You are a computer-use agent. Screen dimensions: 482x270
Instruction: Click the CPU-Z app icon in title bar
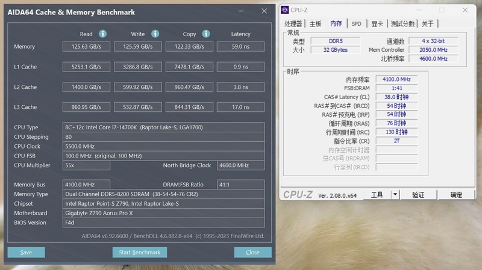[285, 10]
